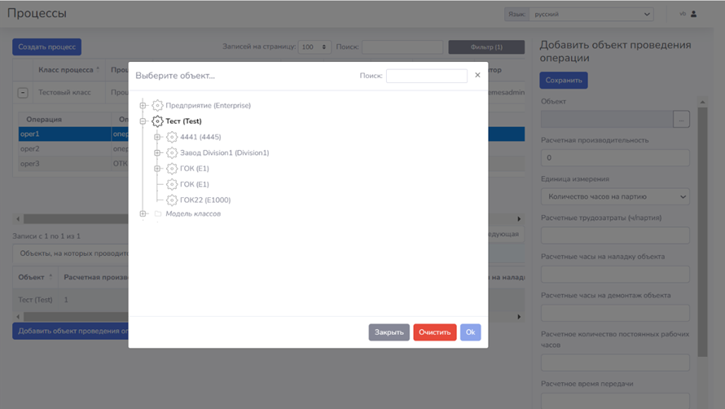Viewport: 725px width, 409px height.
Task: Expand the Завод Division1 node
Action: [157, 152]
